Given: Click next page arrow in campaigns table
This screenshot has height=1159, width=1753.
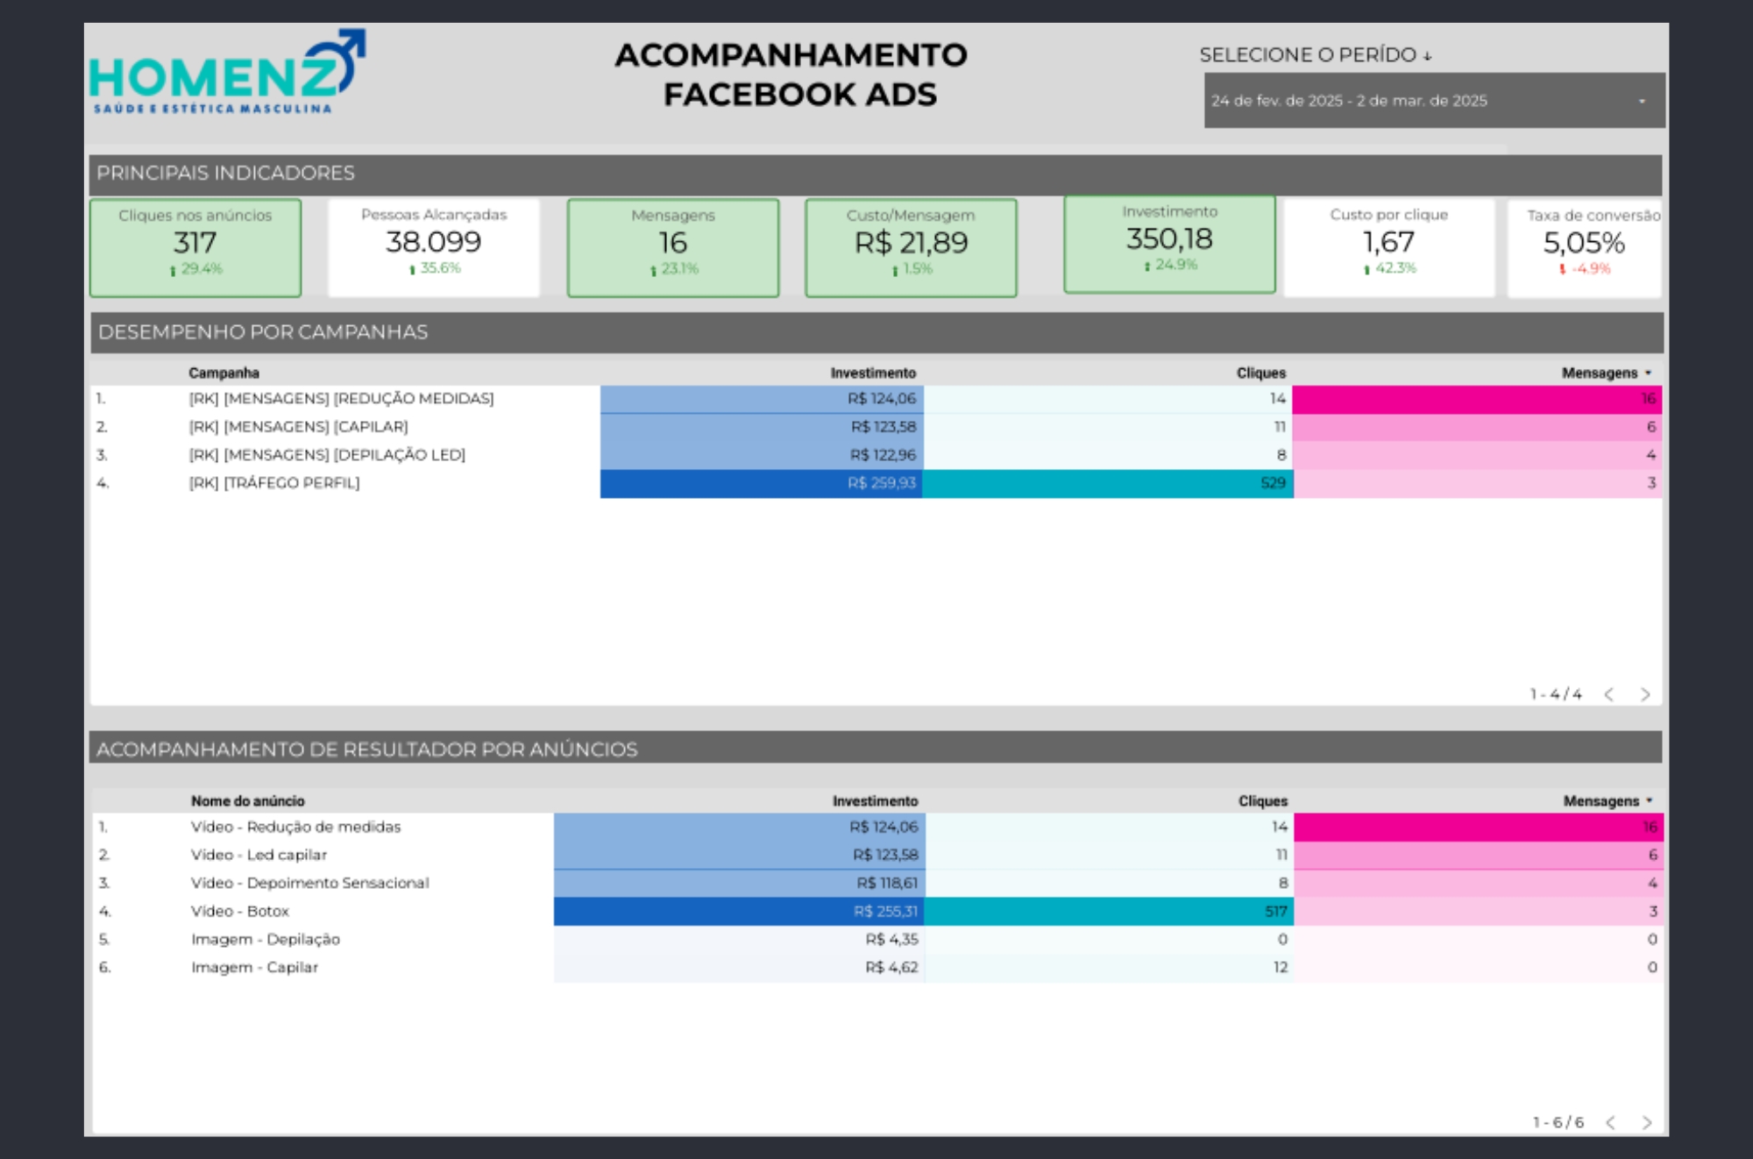Looking at the screenshot, I should (x=1645, y=694).
